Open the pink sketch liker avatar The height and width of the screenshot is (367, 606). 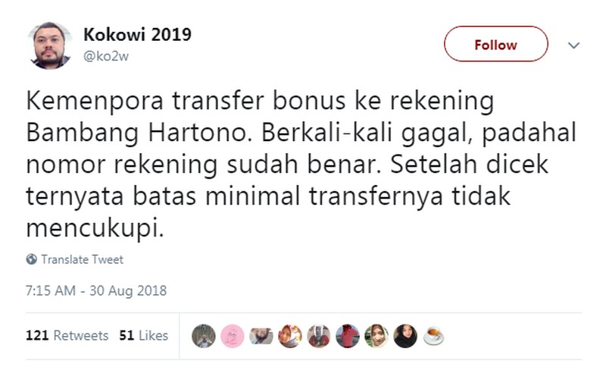tap(233, 336)
